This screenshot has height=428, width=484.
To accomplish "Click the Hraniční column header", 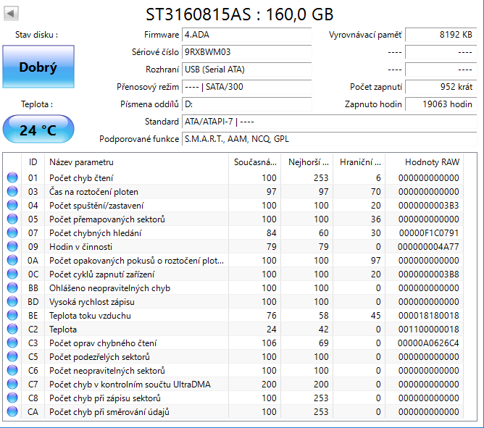I will click(359, 162).
